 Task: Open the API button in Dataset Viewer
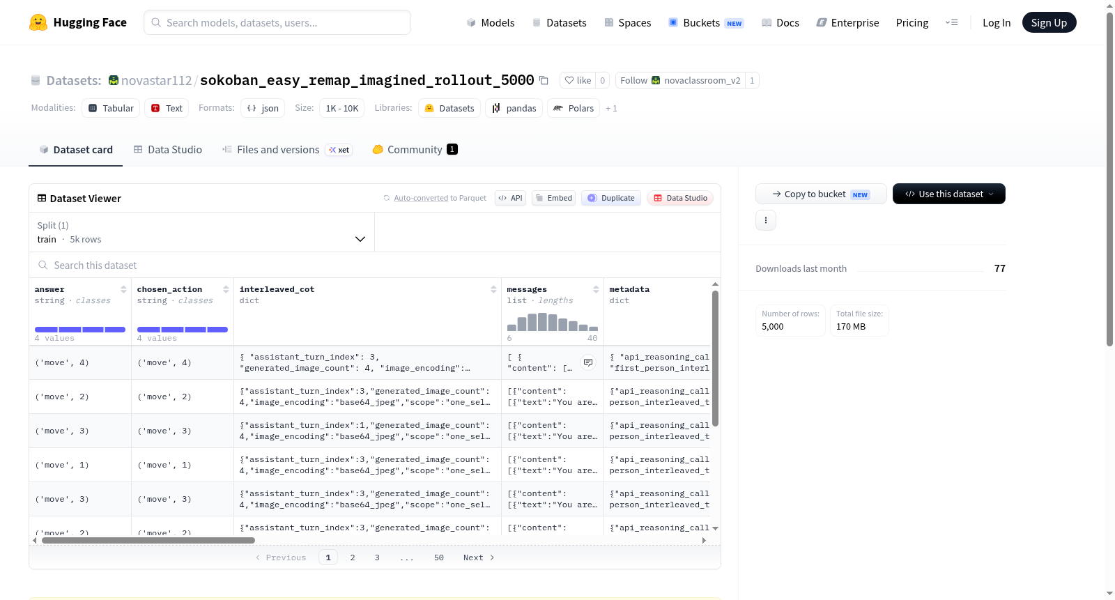click(x=510, y=198)
